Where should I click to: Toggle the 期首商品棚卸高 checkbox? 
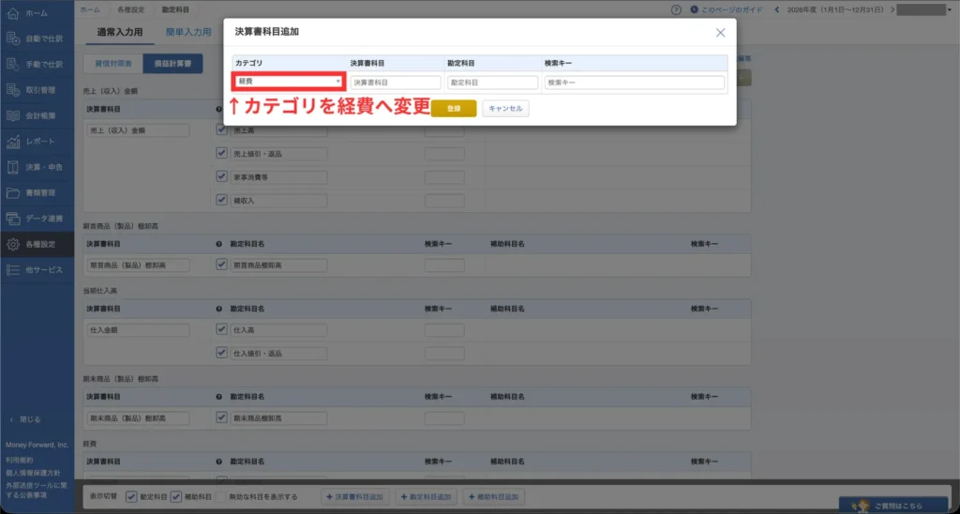coord(221,265)
